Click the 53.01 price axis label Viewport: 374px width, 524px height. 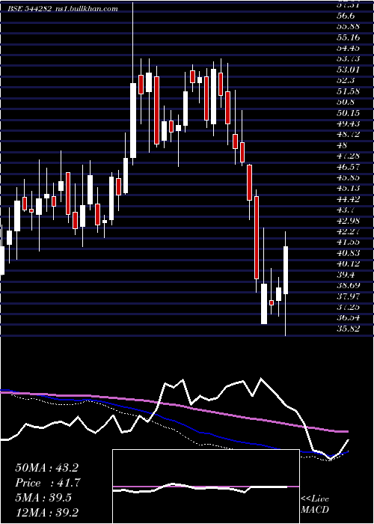(348, 70)
